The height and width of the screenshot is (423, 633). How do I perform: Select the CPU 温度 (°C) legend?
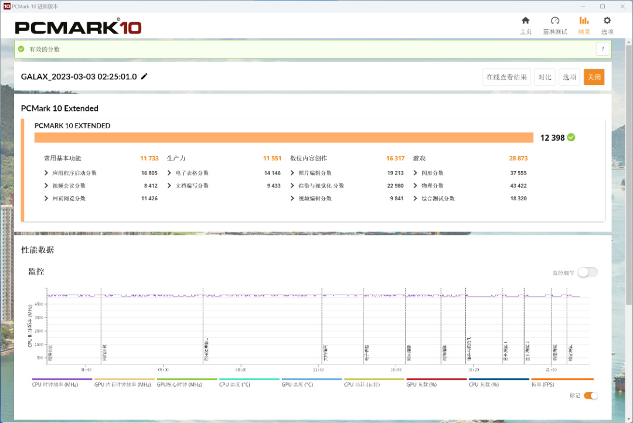[249, 383]
